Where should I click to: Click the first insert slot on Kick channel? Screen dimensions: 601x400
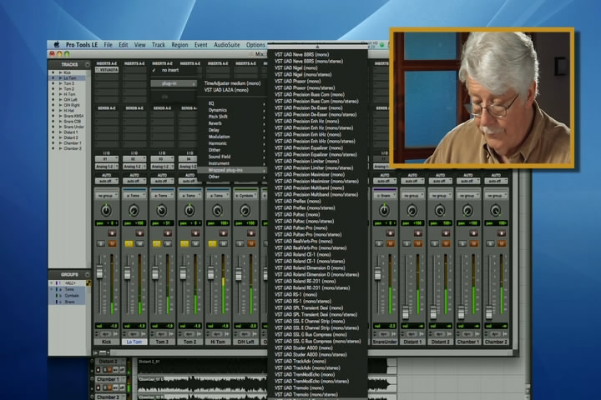pyautogui.click(x=107, y=70)
